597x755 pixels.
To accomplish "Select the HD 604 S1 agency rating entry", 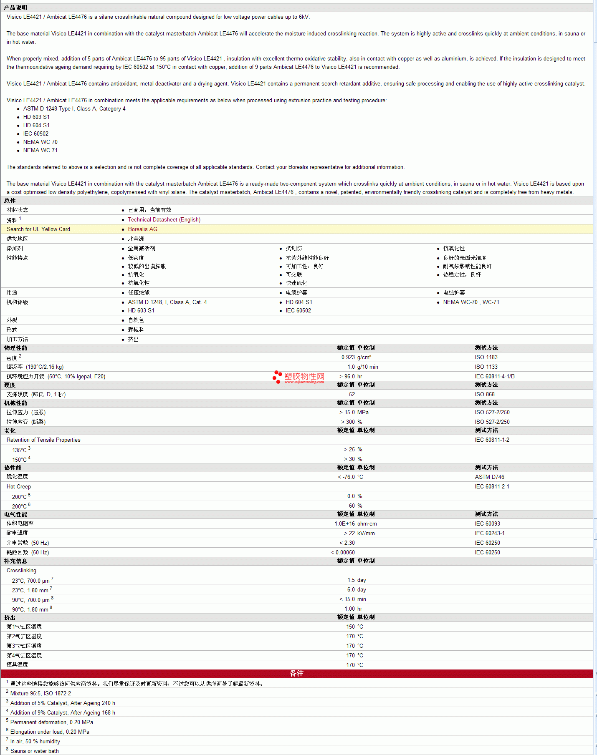I will click(x=299, y=302).
